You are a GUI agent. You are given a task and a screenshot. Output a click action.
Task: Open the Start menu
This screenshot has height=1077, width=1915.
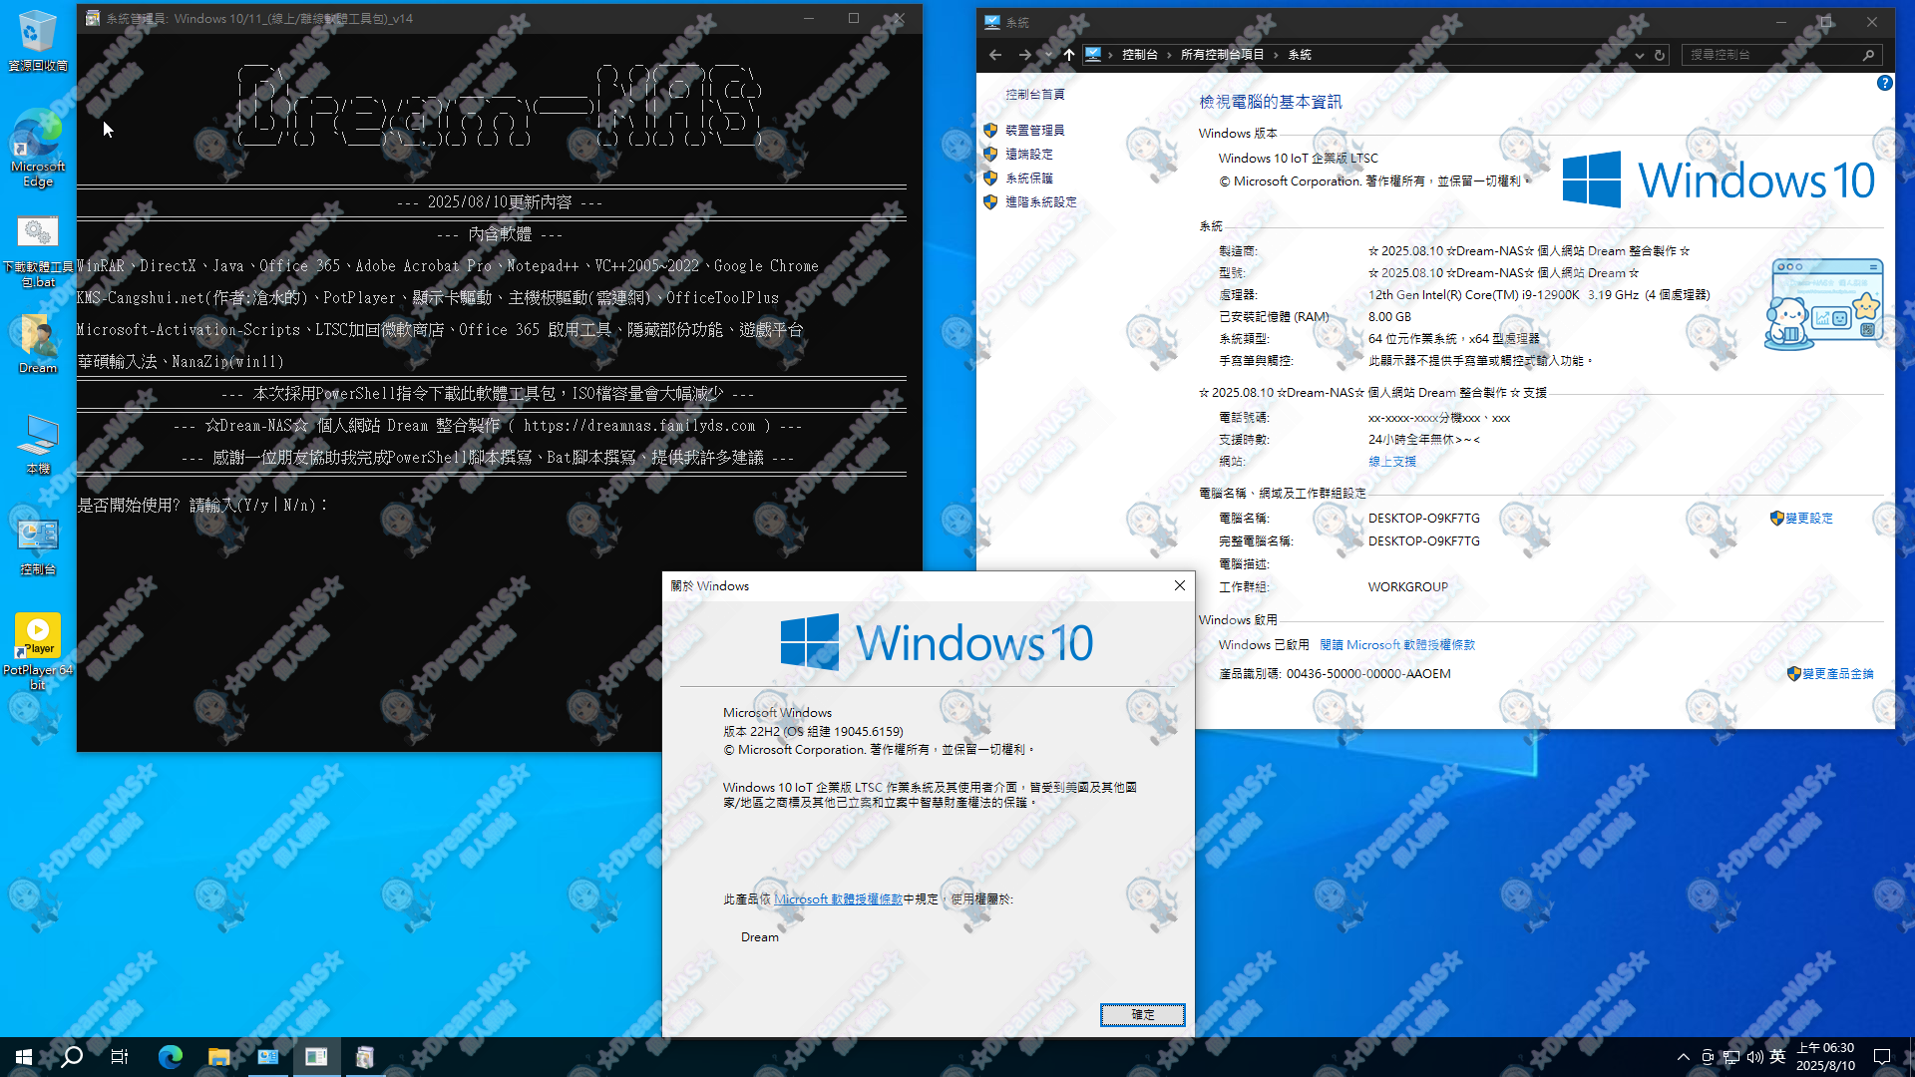pos(21,1056)
